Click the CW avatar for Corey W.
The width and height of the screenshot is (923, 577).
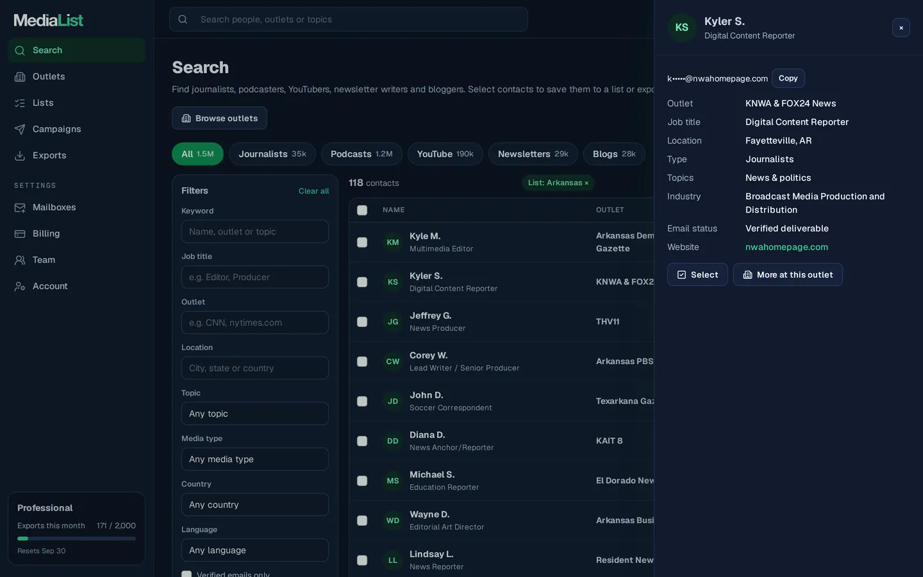point(393,362)
